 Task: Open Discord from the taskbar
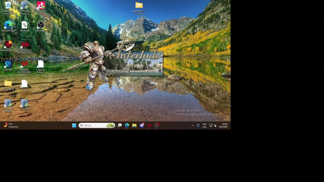point(142,125)
